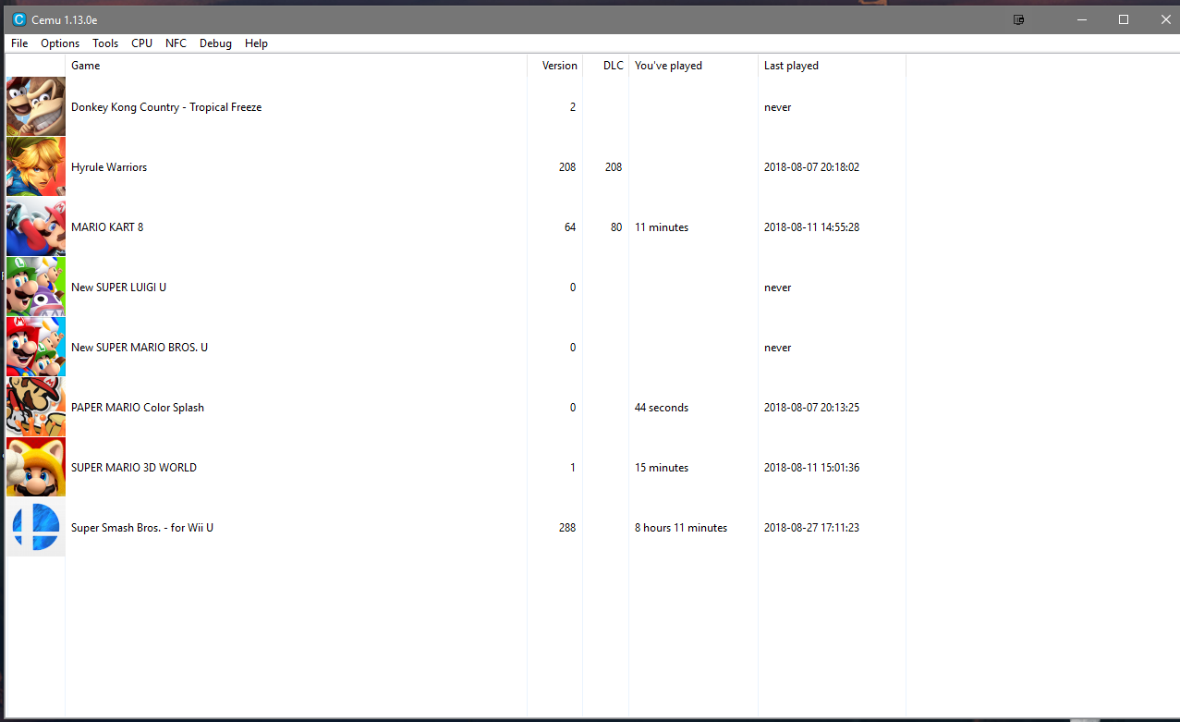Close the Cemu window
The width and height of the screenshot is (1180, 722).
click(x=1164, y=19)
